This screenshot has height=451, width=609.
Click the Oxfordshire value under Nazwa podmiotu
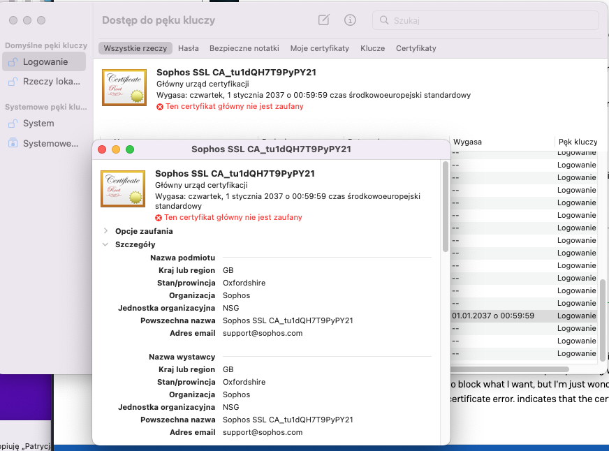point(244,283)
